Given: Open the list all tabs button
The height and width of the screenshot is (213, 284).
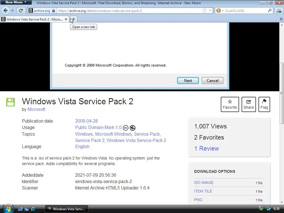Looking at the screenshot, I should 281,19.
